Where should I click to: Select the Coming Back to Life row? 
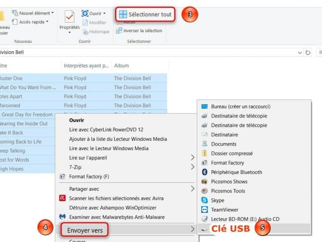(28, 142)
